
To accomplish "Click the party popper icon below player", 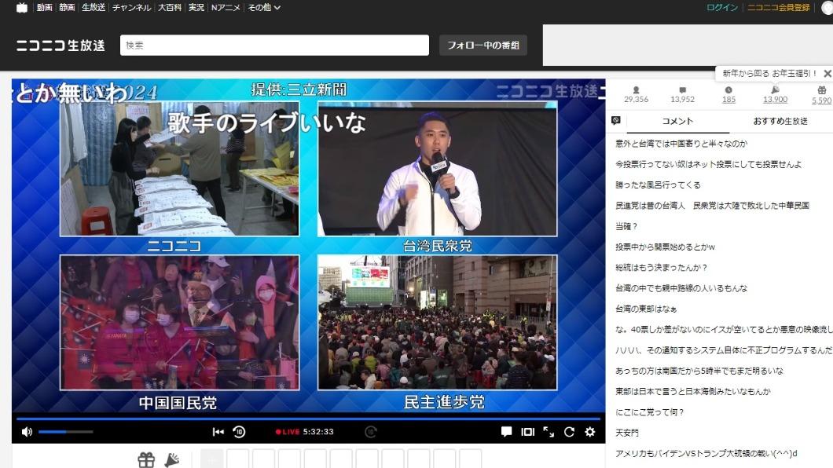I will click(x=171, y=460).
